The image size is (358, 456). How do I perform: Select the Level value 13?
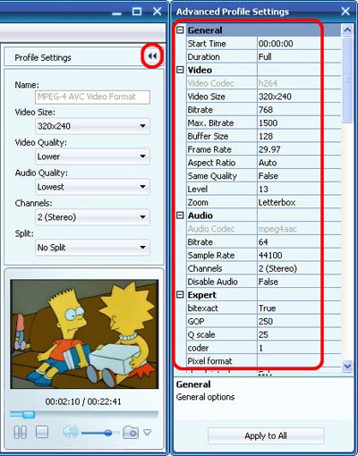(299, 189)
